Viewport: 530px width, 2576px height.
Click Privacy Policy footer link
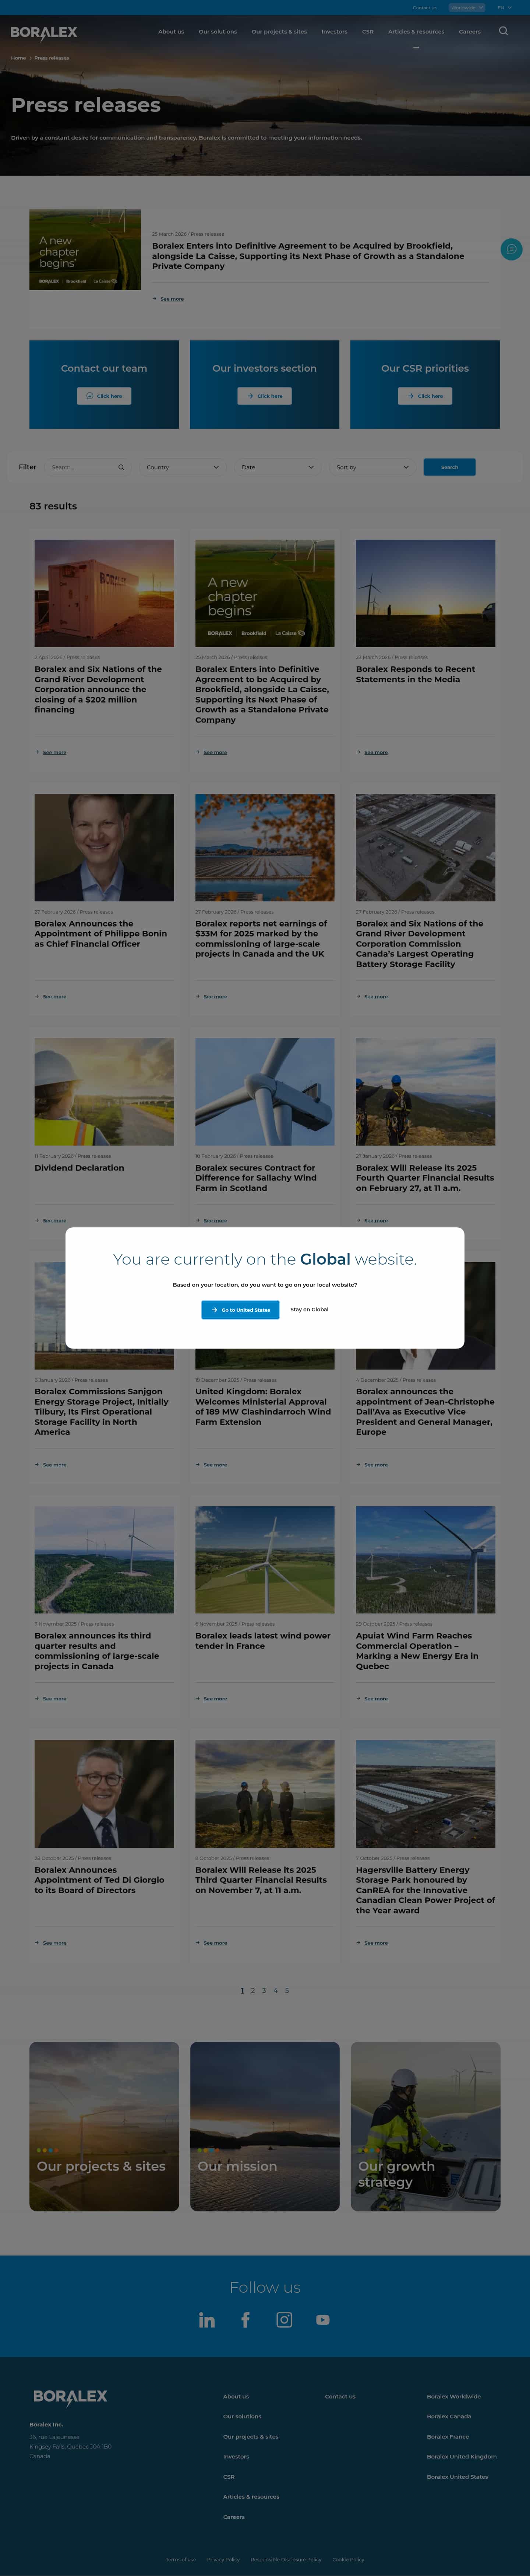click(223, 2559)
